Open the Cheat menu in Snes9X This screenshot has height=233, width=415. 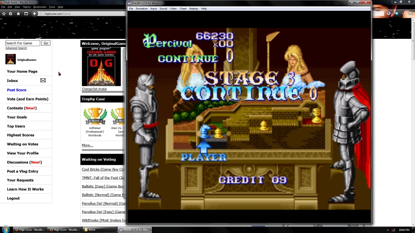point(183,9)
